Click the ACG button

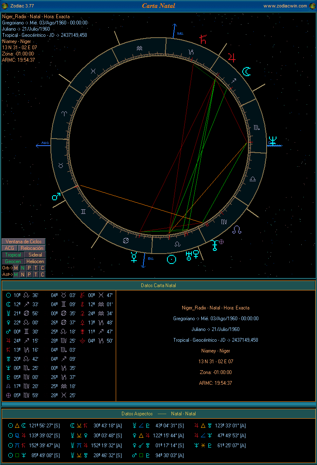click(10, 248)
